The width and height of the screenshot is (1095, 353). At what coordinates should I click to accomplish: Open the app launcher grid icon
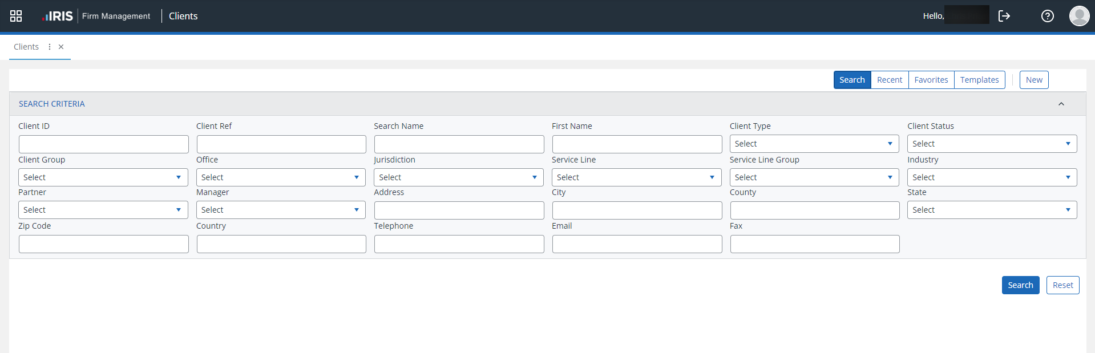tap(16, 16)
